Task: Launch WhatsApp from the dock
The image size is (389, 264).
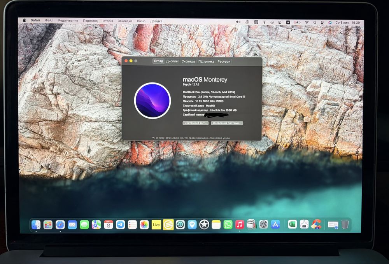Action: (x=228, y=225)
